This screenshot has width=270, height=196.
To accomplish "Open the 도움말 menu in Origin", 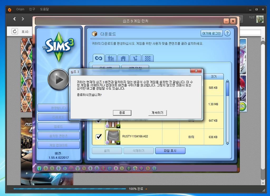I will tap(44, 9).
